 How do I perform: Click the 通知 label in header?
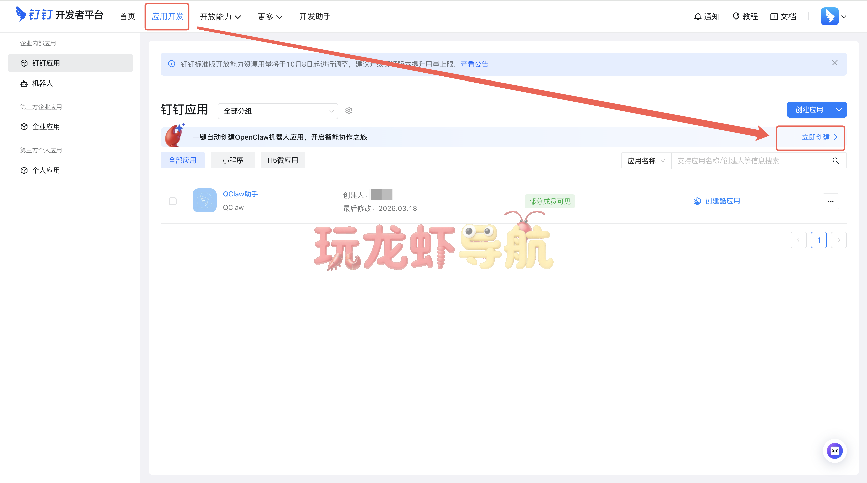712,16
